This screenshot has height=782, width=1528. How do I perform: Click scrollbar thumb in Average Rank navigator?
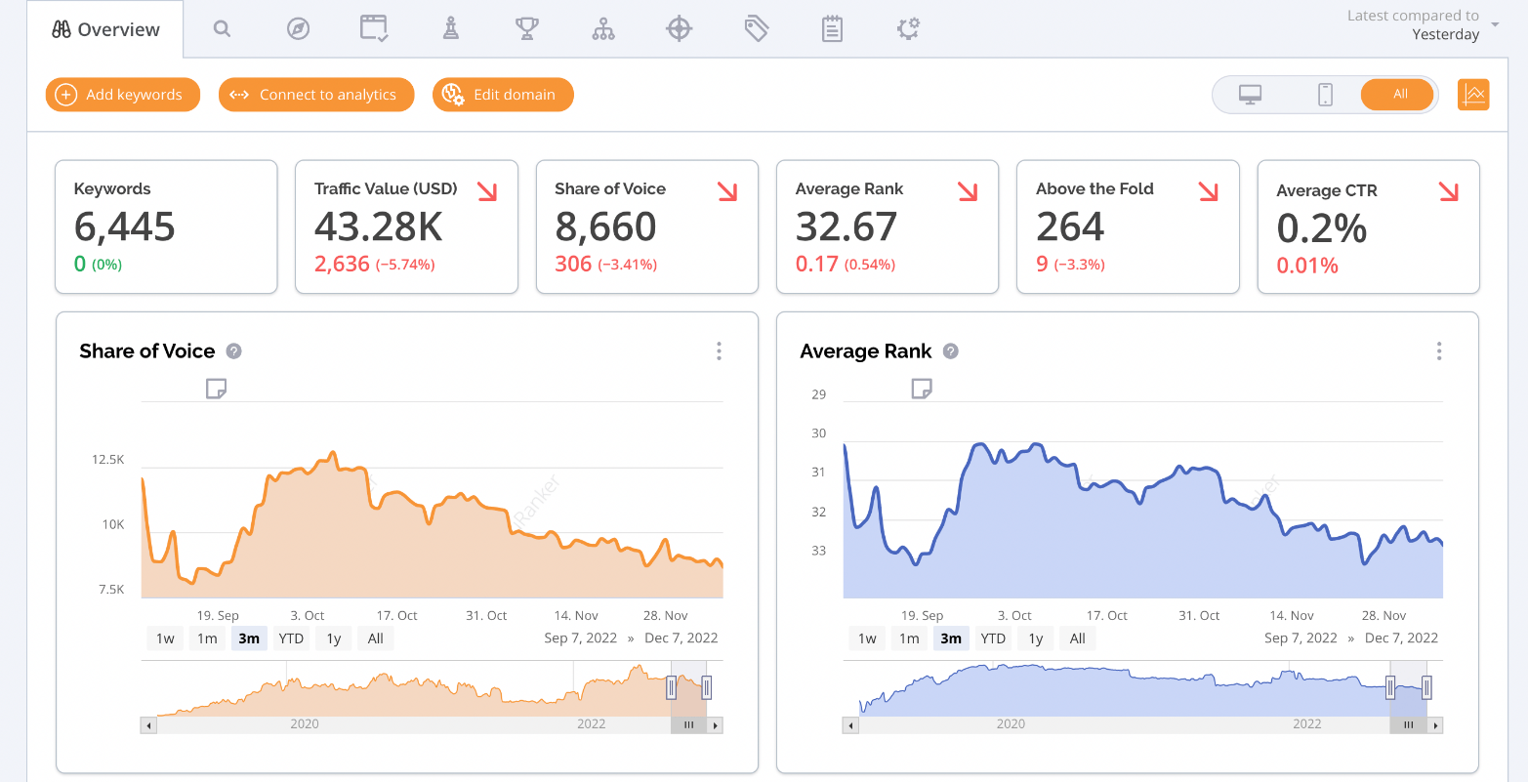tap(1409, 725)
